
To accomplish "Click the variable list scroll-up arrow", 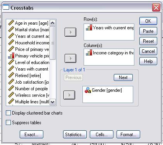I will coord(53,23).
